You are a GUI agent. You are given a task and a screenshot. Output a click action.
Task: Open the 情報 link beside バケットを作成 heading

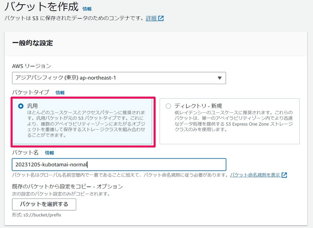(87, 9)
